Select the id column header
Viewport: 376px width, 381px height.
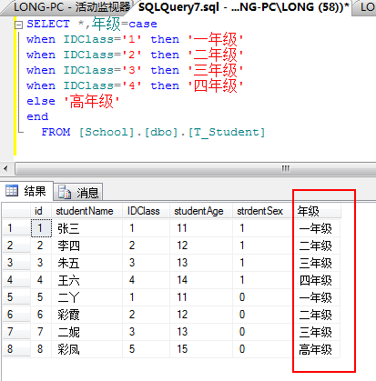pos(41,211)
